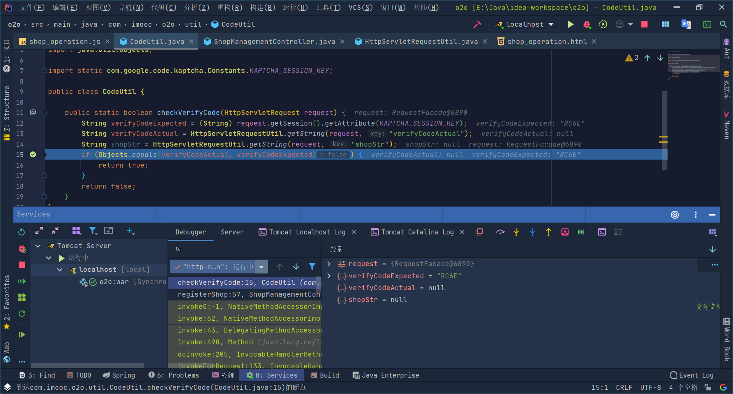Open the Tomcat Catalina Log tab
Viewport: 733px width, 394px height.
[417, 232]
